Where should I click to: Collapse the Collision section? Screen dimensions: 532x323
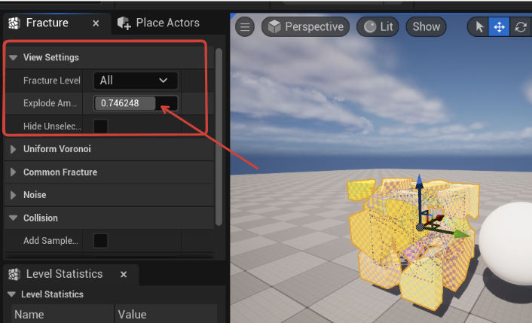(14, 218)
